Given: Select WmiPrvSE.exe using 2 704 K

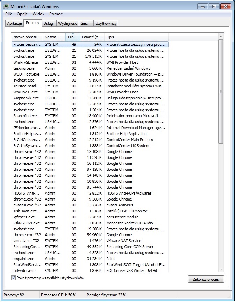Looking at the screenshot, I should [90, 92].
